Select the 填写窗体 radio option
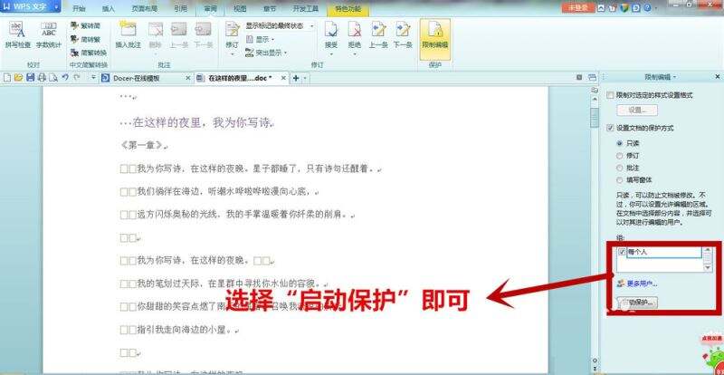The height and width of the screenshot is (375, 724). (620, 180)
